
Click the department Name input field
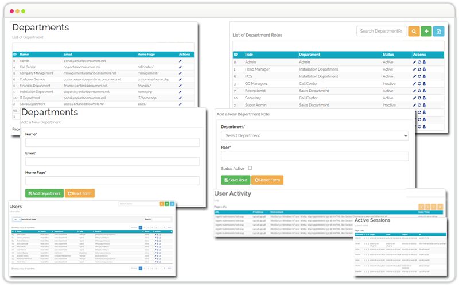pyautogui.click(x=112, y=142)
